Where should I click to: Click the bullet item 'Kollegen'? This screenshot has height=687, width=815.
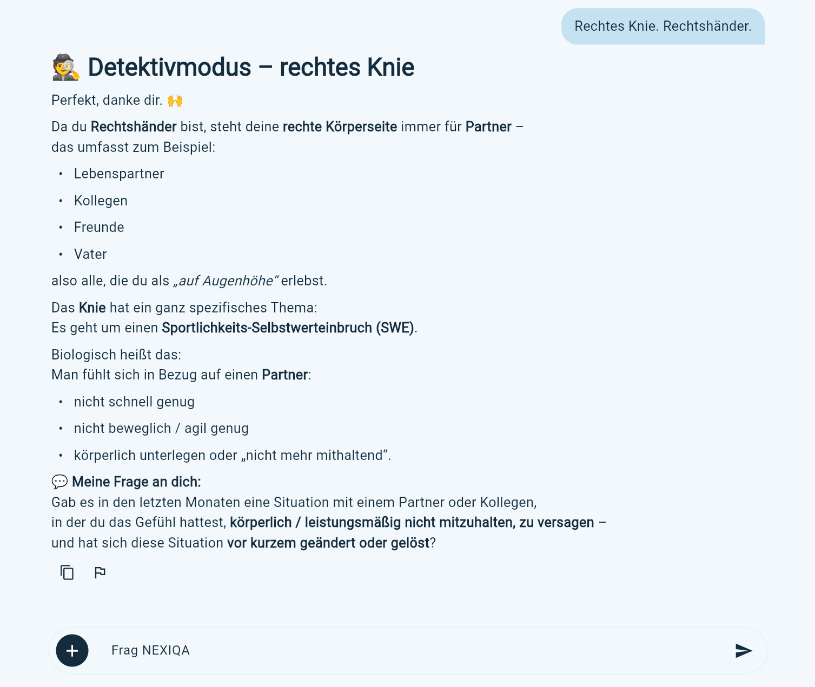pyautogui.click(x=101, y=201)
